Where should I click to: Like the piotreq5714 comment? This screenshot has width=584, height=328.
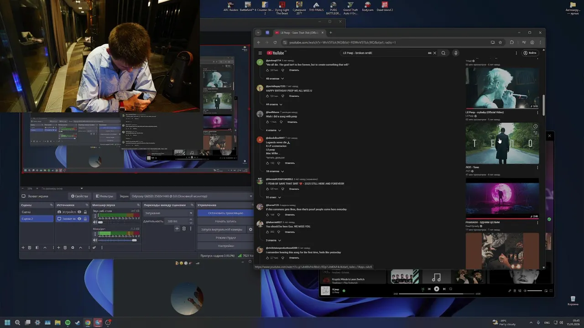(x=268, y=70)
